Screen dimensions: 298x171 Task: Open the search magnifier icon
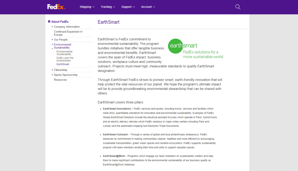(238, 7)
